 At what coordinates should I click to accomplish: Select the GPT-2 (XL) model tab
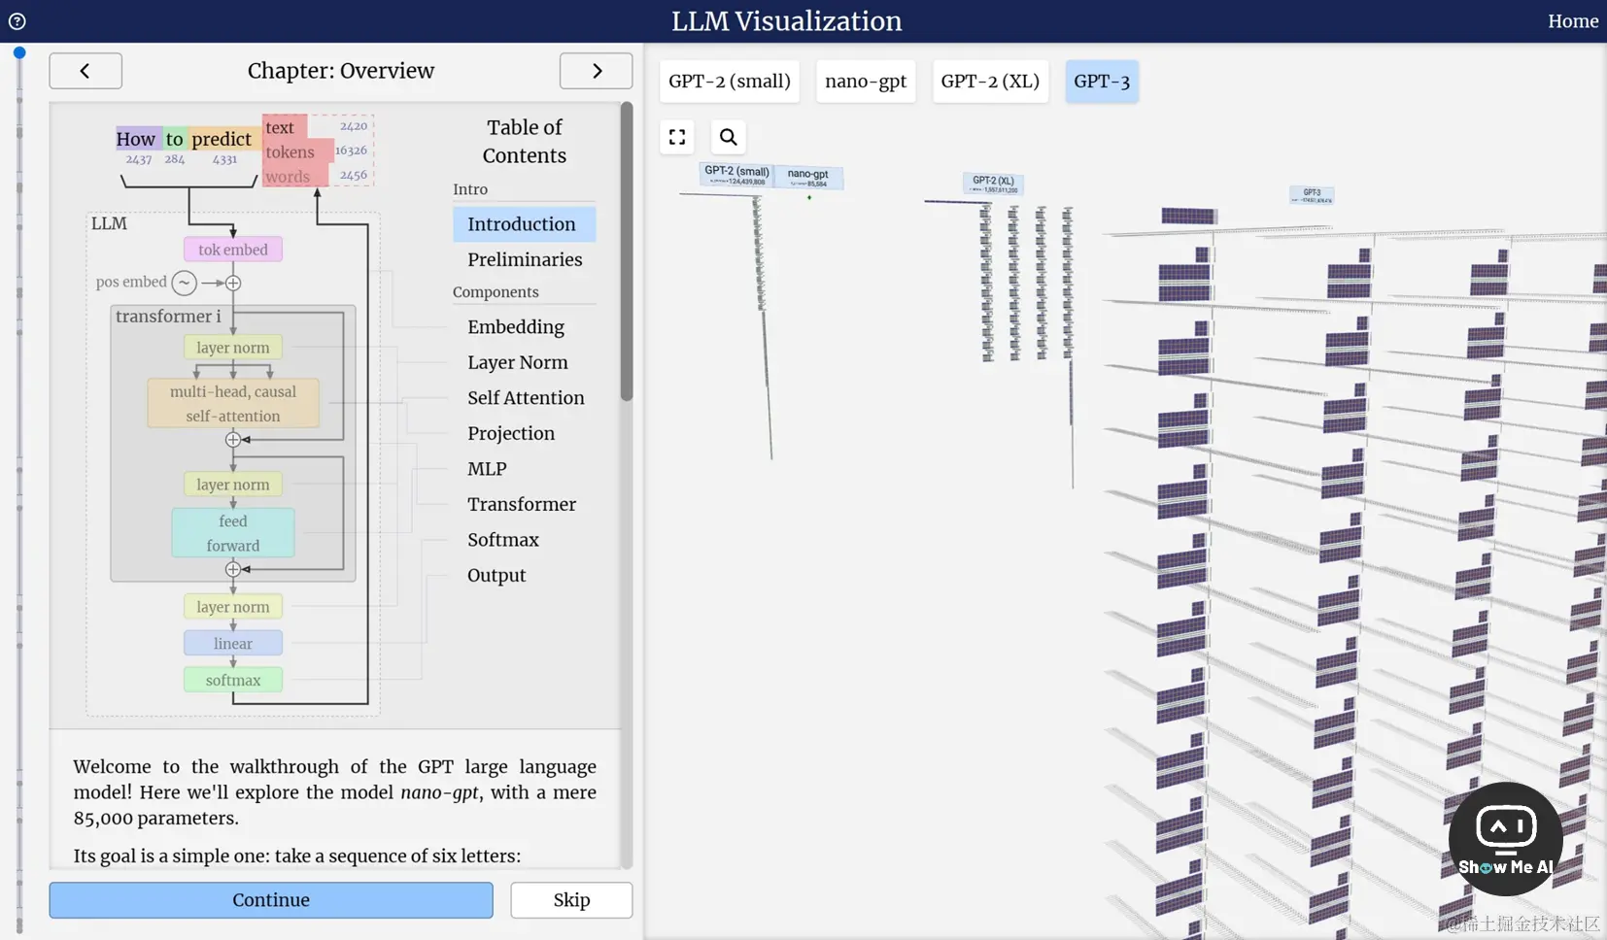[990, 82]
